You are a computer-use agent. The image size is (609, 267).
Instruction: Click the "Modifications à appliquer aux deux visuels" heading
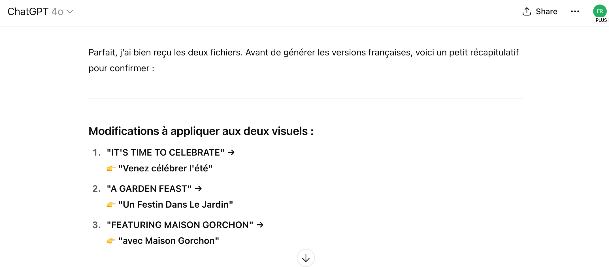click(201, 131)
